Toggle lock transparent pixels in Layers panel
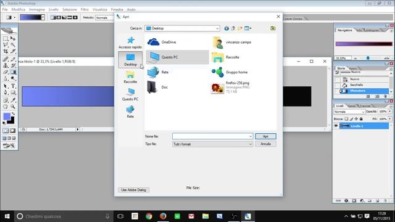Screen dimensions: 395x222 [x=346, y=119]
